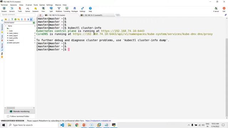Click the Quick connect input field
Viewport: 228px width, 128px height.
coord(18,15)
